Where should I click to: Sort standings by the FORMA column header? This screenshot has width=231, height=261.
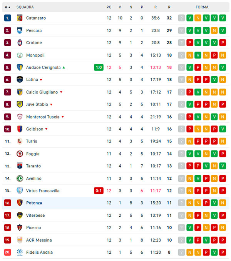tap(202, 7)
